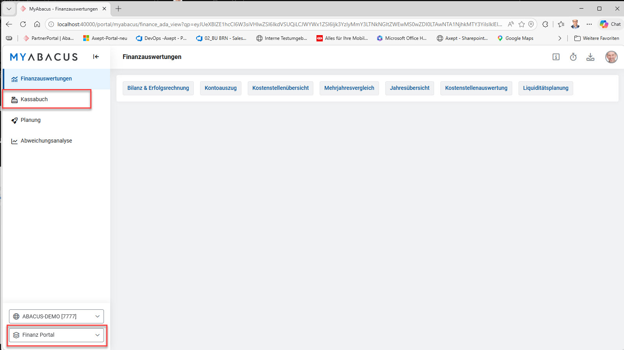Open the browser extensions puzzle icon
624x350 pixels.
pos(545,24)
